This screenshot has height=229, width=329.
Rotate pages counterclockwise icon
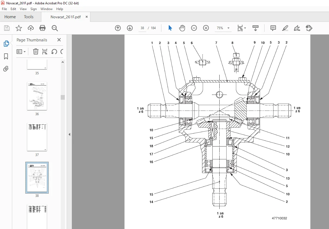coord(54,51)
